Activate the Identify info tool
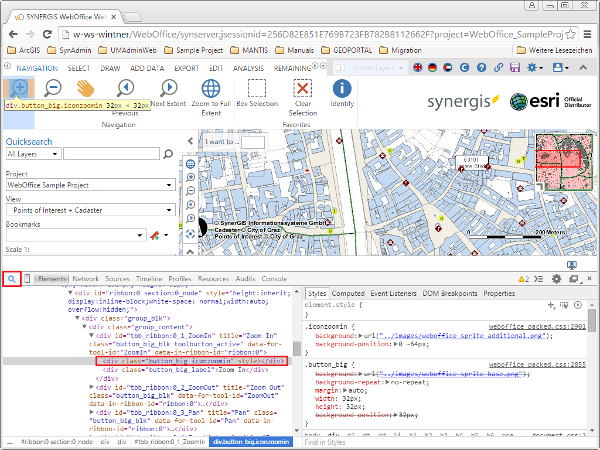The height and width of the screenshot is (450, 600). click(342, 88)
